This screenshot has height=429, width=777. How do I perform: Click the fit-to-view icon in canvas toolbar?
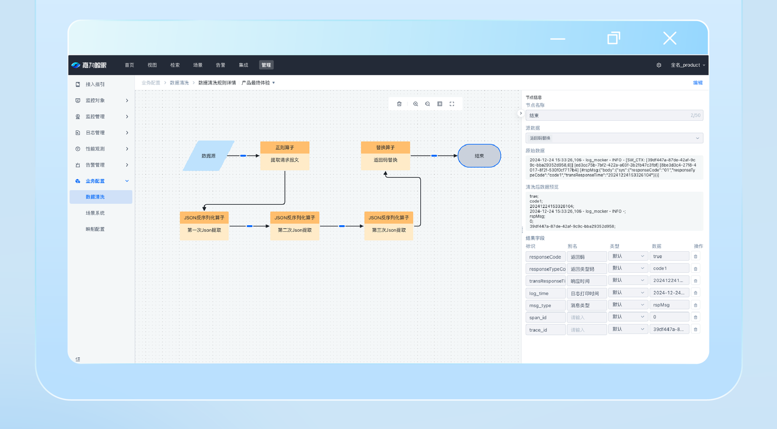[440, 104]
